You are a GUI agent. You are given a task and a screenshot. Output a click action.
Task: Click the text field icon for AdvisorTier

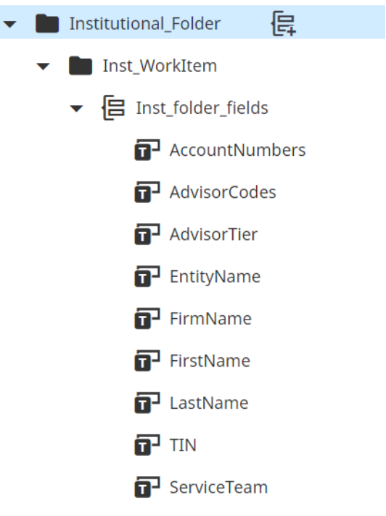[147, 234]
